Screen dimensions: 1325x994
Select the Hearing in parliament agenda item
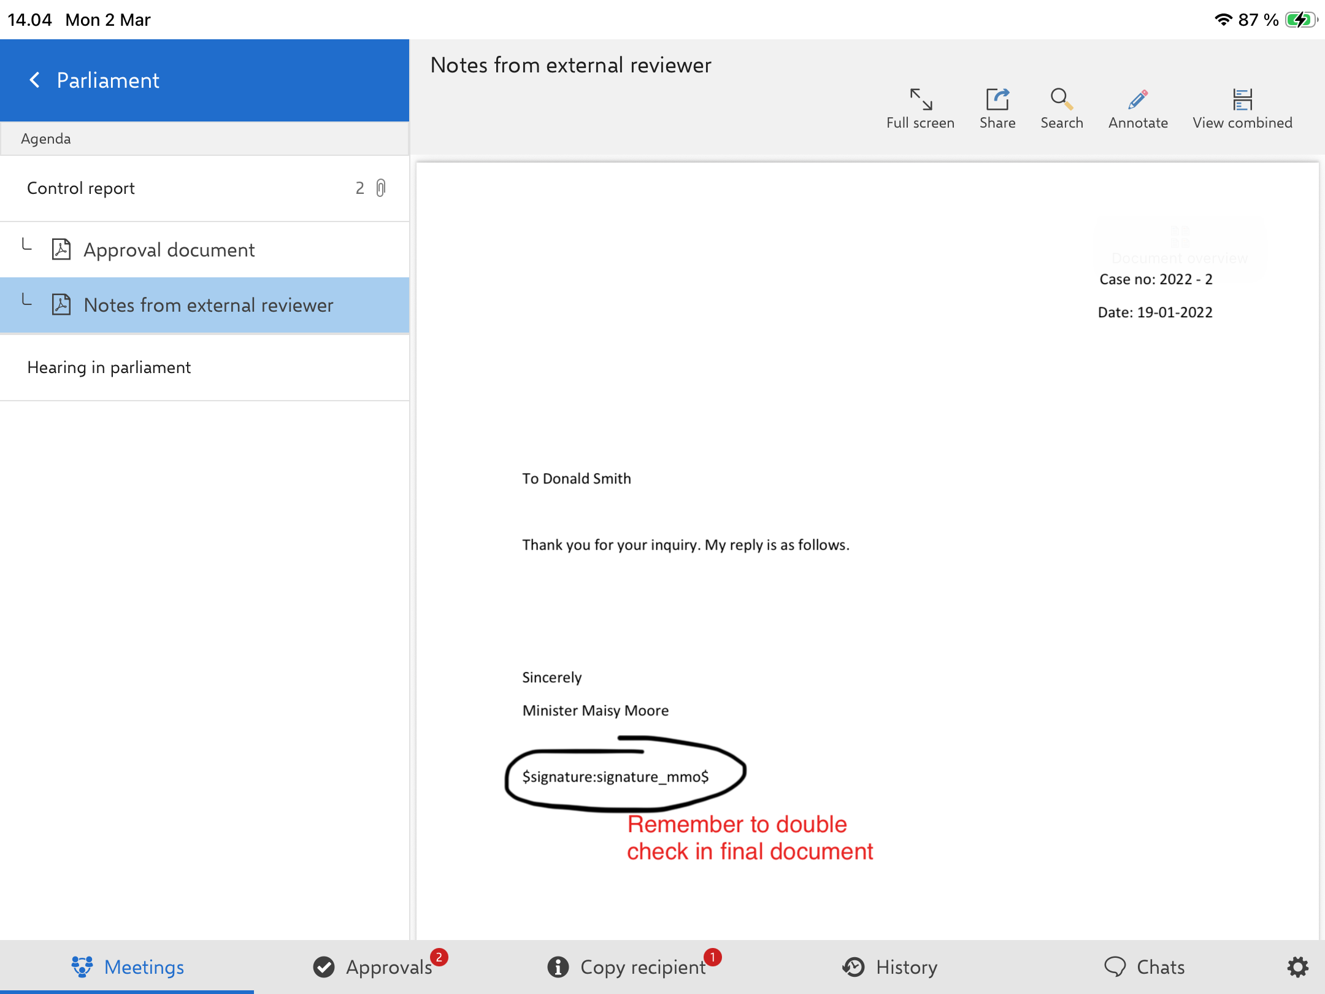point(205,368)
